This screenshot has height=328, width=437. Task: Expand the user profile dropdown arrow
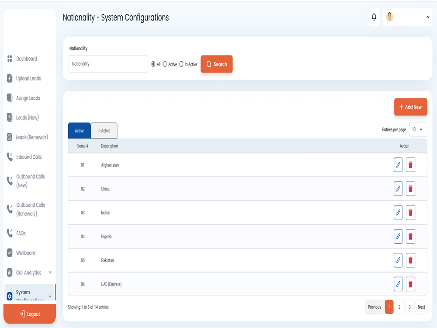[x=428, y=17]
